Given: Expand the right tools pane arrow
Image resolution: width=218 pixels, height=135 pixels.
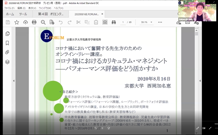Looking at the screenshot, I should click(200, 81).
